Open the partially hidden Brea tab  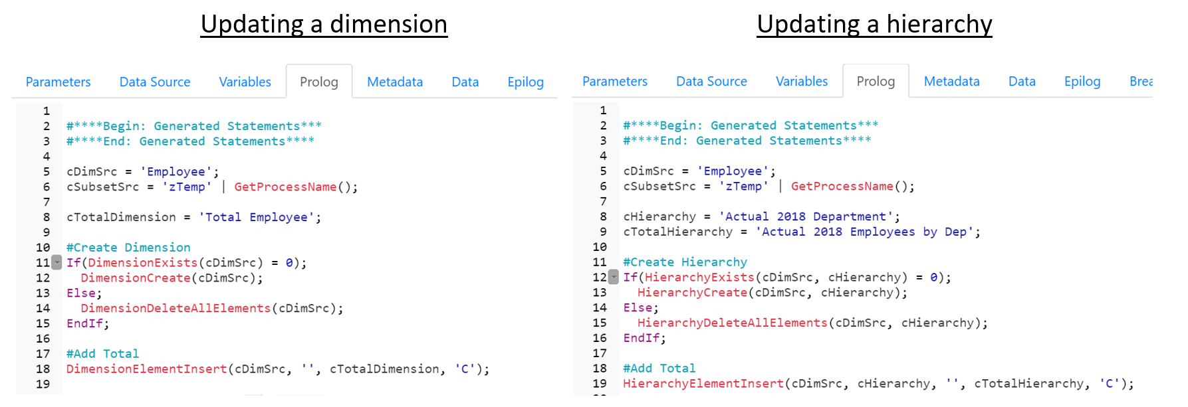click(1141, 81)
